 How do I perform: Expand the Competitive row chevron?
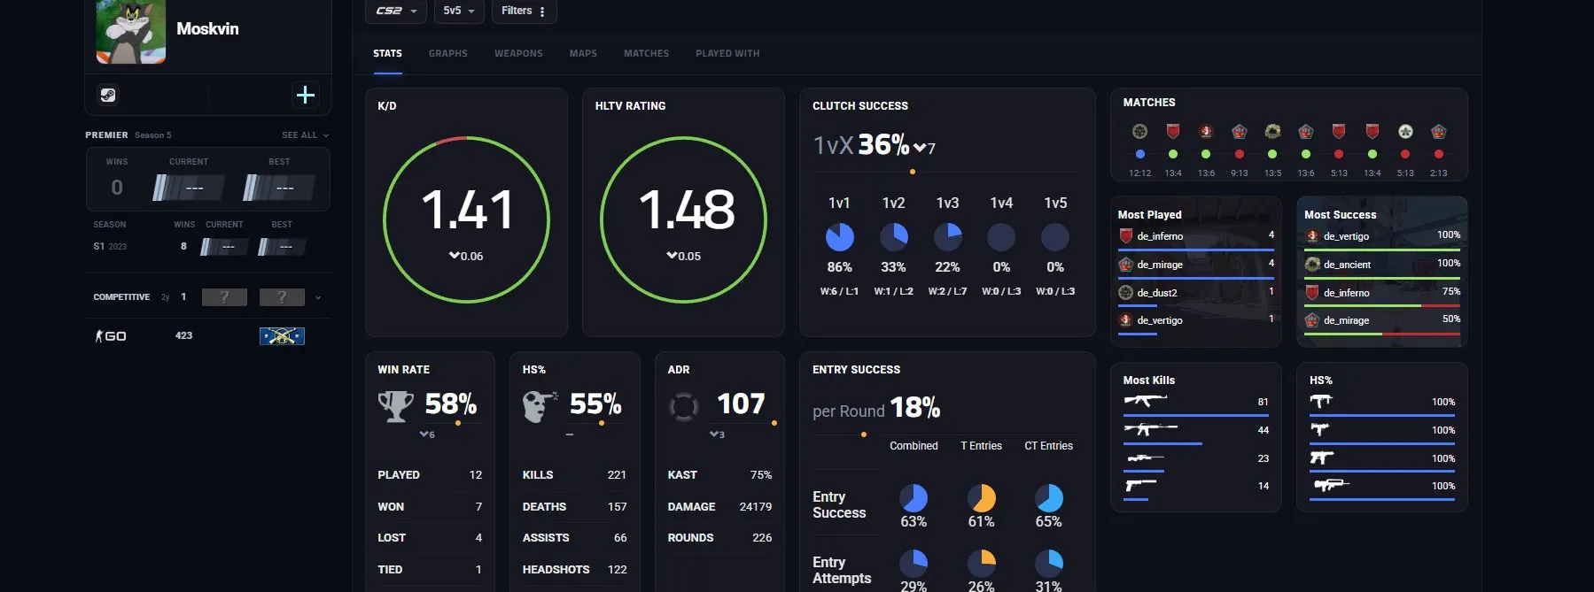(318, 297)
